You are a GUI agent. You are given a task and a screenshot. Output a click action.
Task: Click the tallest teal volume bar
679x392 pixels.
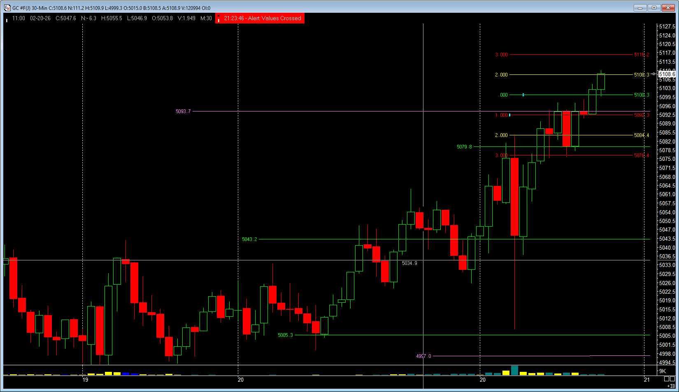click(x=514, y=370)
